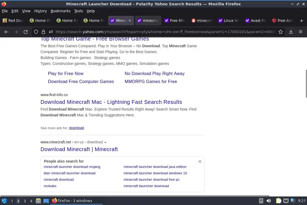Screen dimensions: 307x205
Task: Click Download Free Computer Games link
Action: point(81,82)
